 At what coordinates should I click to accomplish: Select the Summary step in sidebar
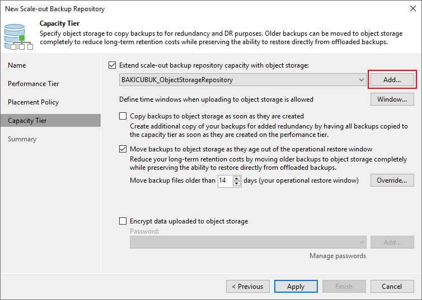pos(22,139)
